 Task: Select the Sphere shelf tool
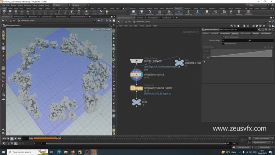pos(10,12)
